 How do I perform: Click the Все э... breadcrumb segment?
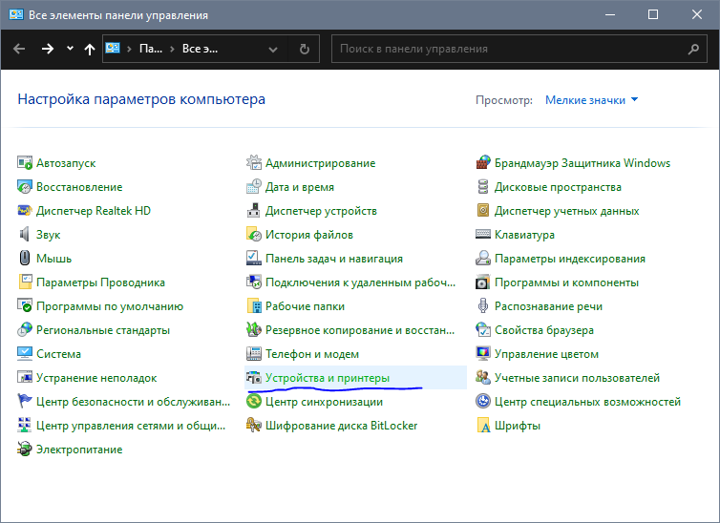click(x=201, y=49)
